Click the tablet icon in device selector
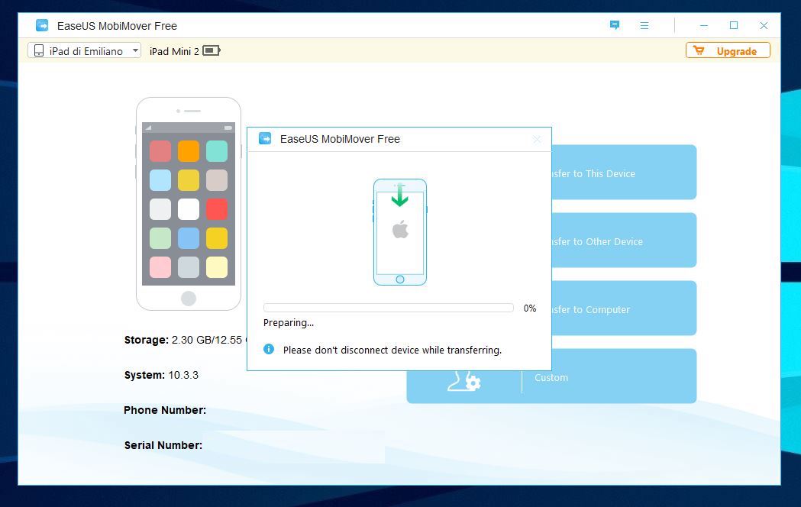 coord(39,50)
